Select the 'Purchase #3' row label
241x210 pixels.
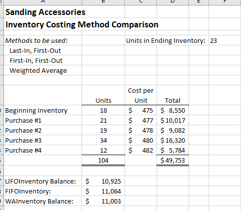click(43, 140)
